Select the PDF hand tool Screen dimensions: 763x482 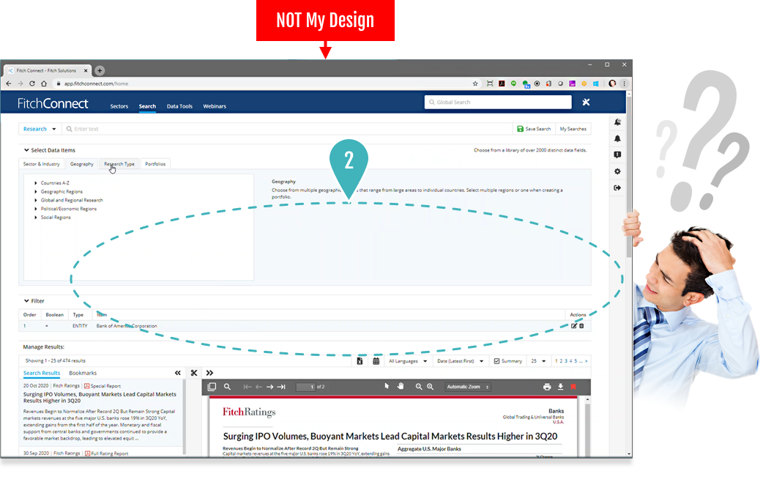[401, 386]
